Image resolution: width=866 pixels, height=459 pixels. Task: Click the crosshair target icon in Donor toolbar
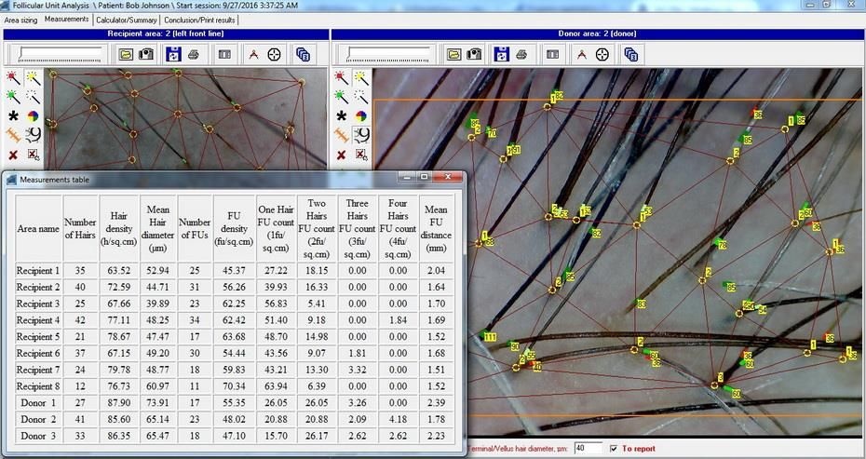click(604, 54)
